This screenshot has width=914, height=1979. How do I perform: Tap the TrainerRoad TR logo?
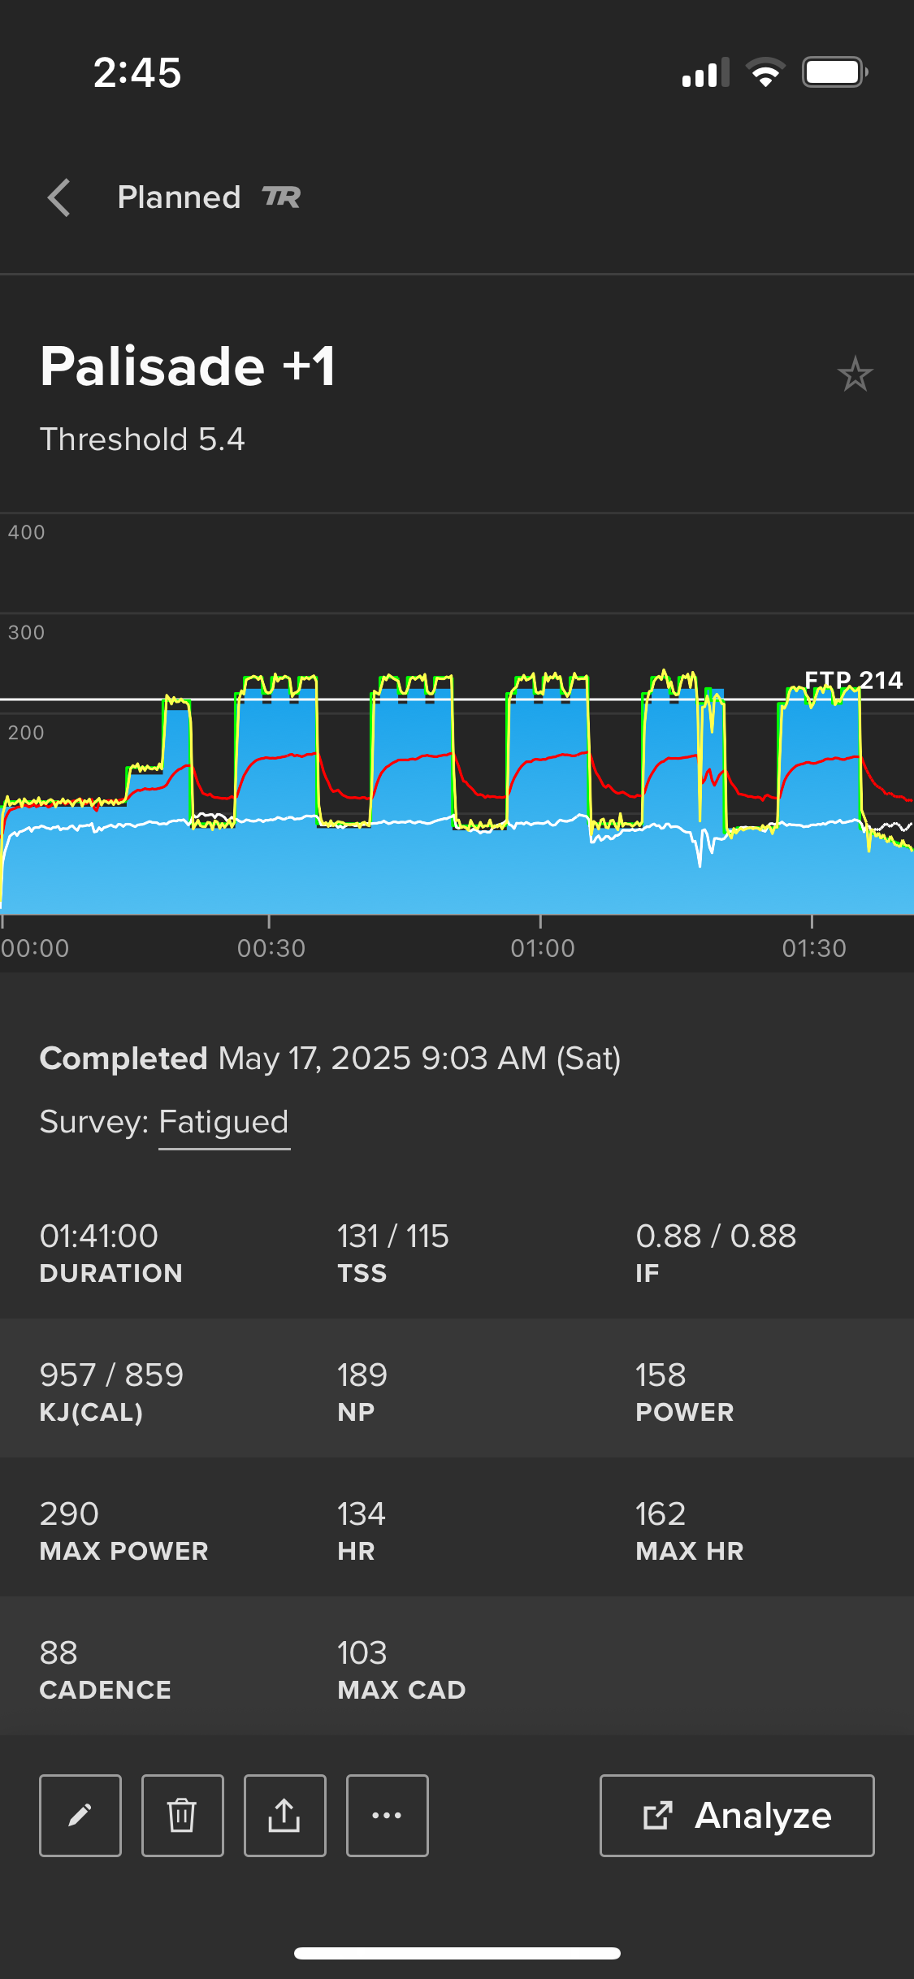[x=281, y=197]
